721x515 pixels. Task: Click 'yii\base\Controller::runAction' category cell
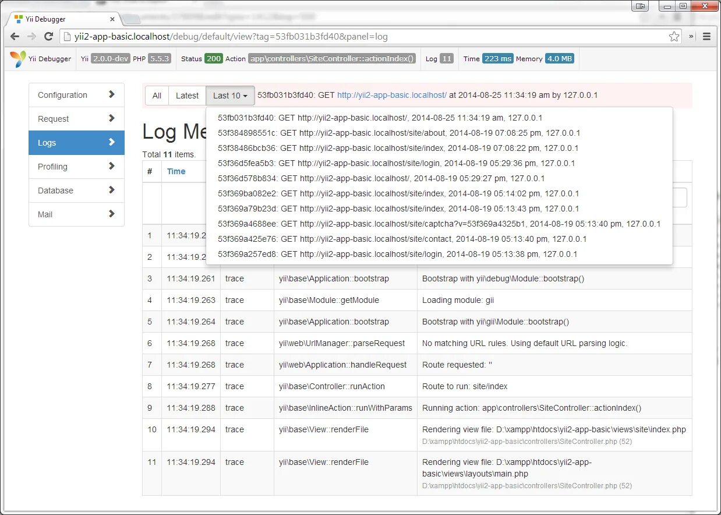345,386
